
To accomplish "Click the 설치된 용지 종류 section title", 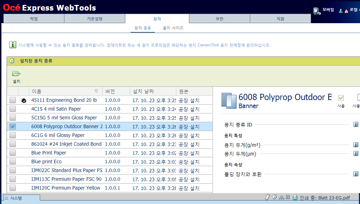I will 36,61.
